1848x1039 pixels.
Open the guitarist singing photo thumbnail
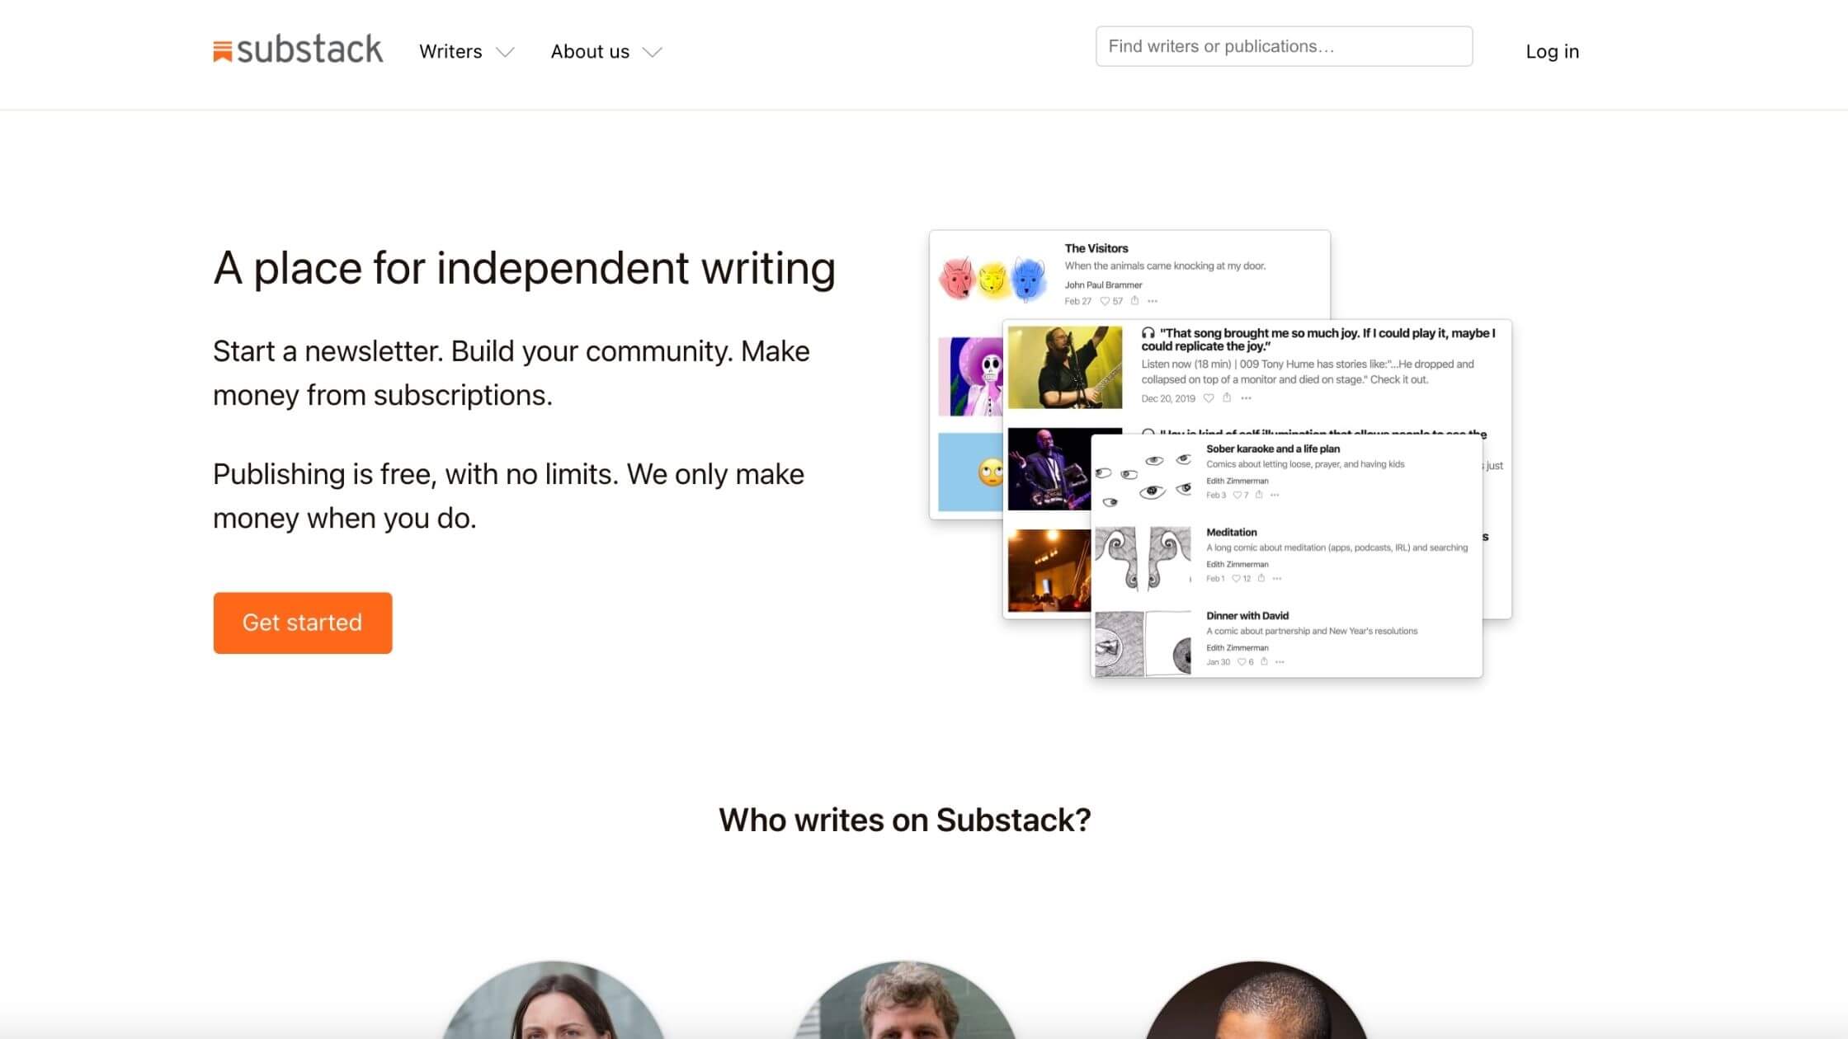point(1065,367)
